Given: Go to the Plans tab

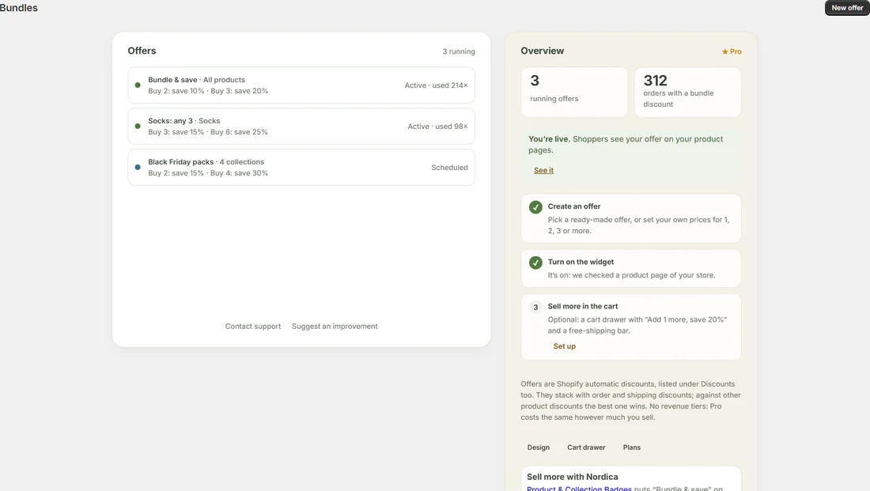Looking at the screenshot, I should 631,448.
